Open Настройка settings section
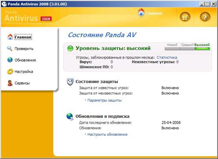218x159 pixels. tap(24, 72)
